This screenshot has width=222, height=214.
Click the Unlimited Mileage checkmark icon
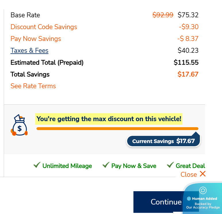[x=37, y=165]
